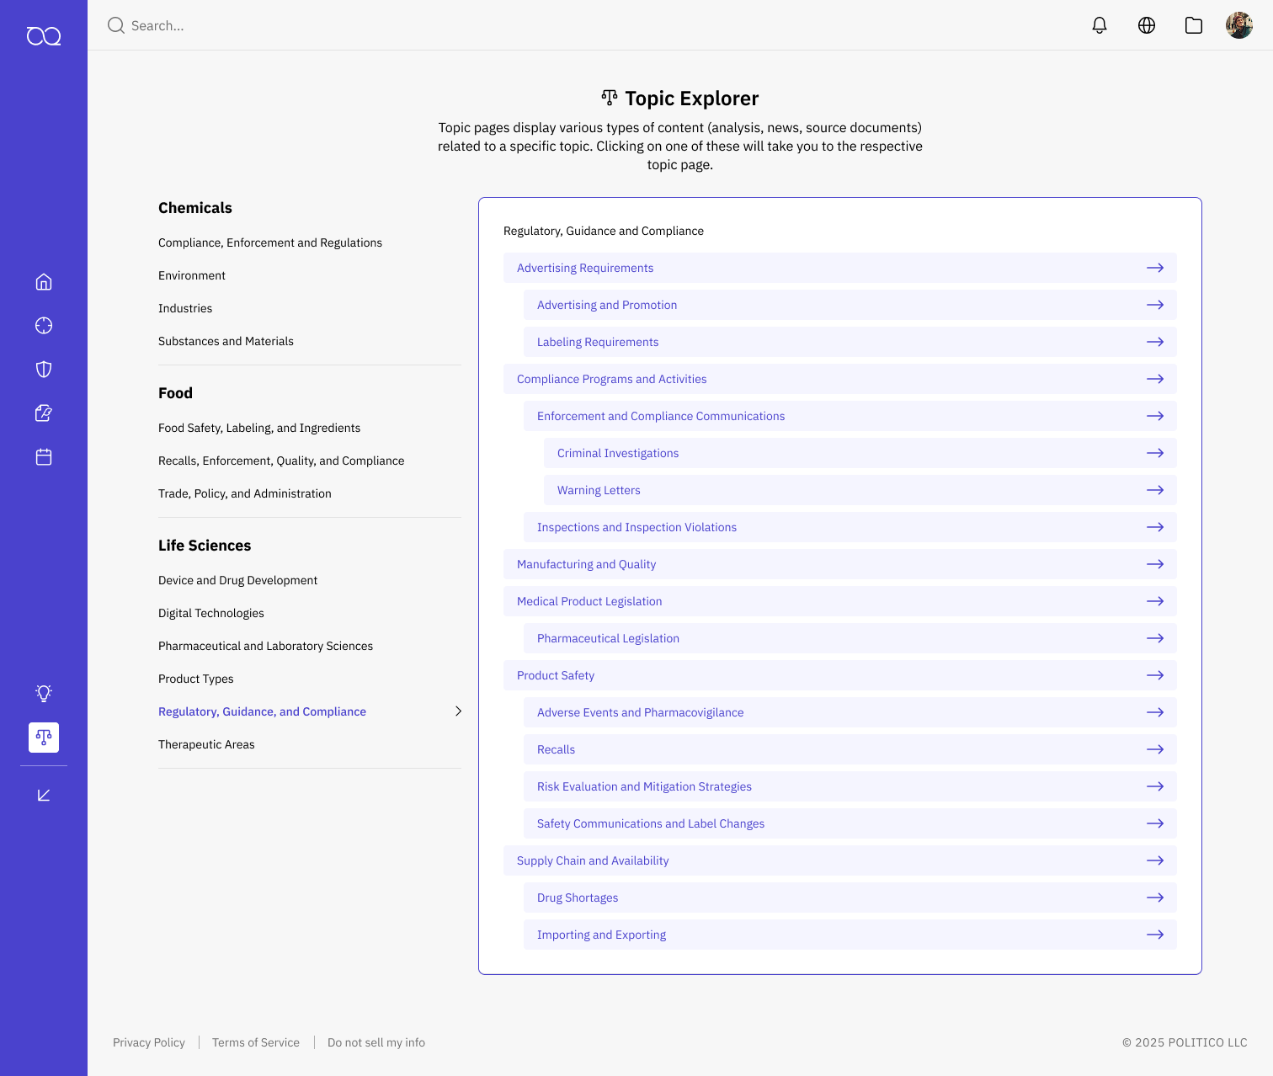Click the Advertising Requirements topic link
Screen dimensions: 1273x1076
coord(585,268)
